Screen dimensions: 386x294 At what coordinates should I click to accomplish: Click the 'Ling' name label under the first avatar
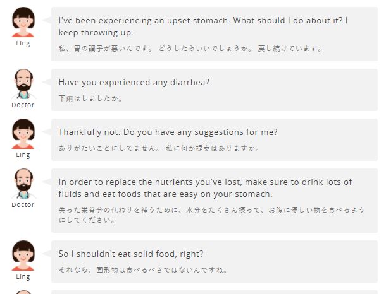pyautogui.click(x=23, y=44)
